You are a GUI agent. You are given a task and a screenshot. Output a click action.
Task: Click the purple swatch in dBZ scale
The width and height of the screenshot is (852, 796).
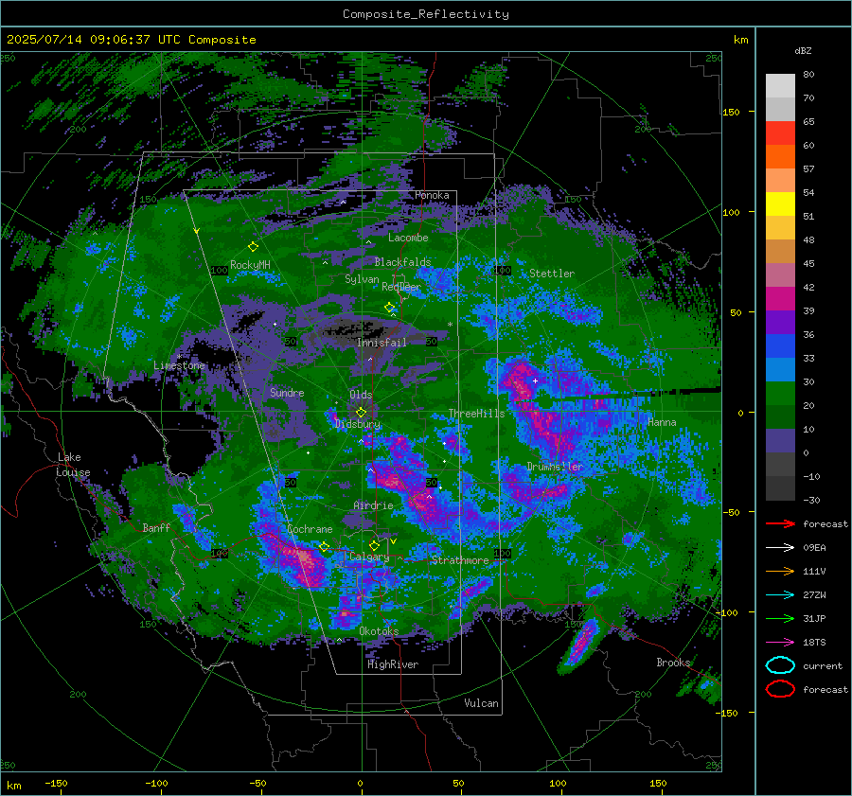(x=780, y=322)
